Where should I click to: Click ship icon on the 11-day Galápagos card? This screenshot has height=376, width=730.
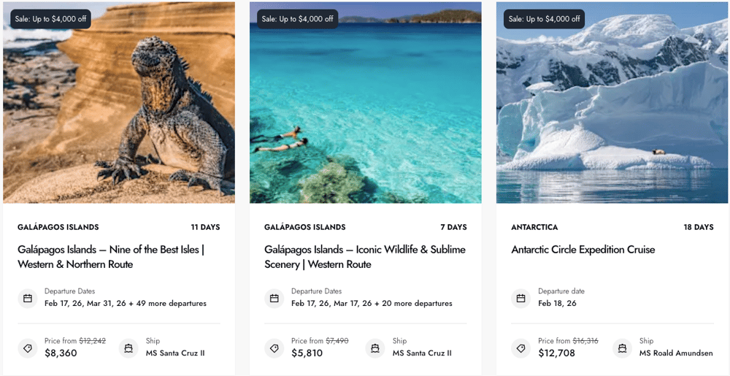click(x=128, y=348)
